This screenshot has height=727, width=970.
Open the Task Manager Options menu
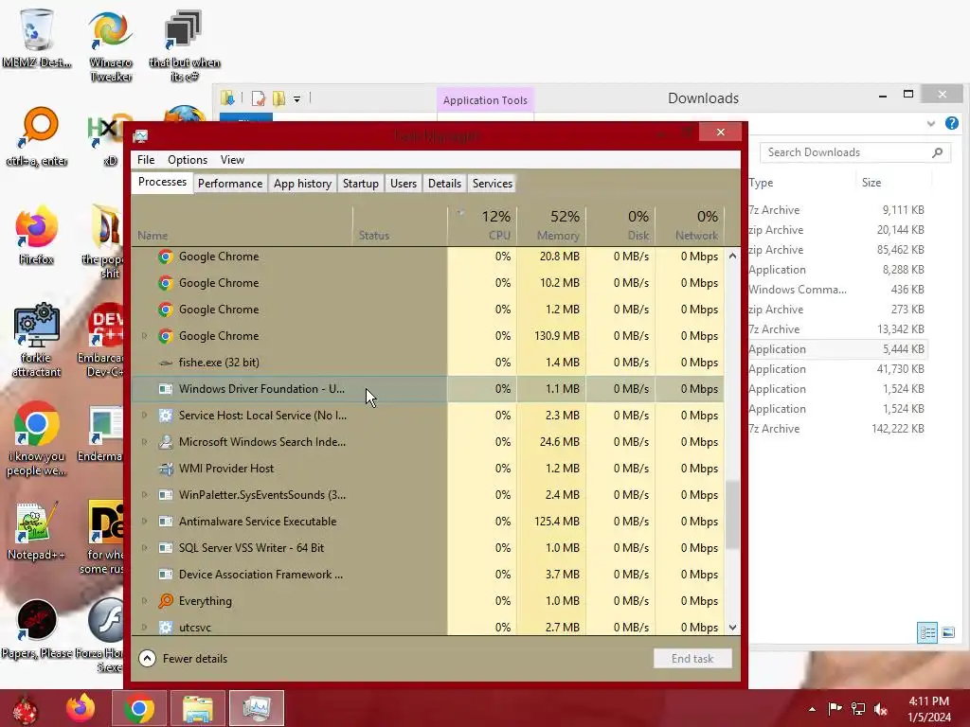point(188,159)
